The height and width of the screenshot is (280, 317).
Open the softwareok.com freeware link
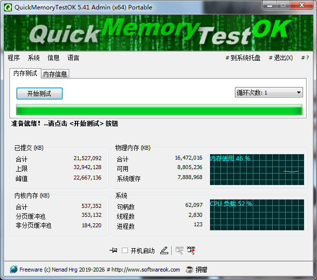click(x=100, y=270)
